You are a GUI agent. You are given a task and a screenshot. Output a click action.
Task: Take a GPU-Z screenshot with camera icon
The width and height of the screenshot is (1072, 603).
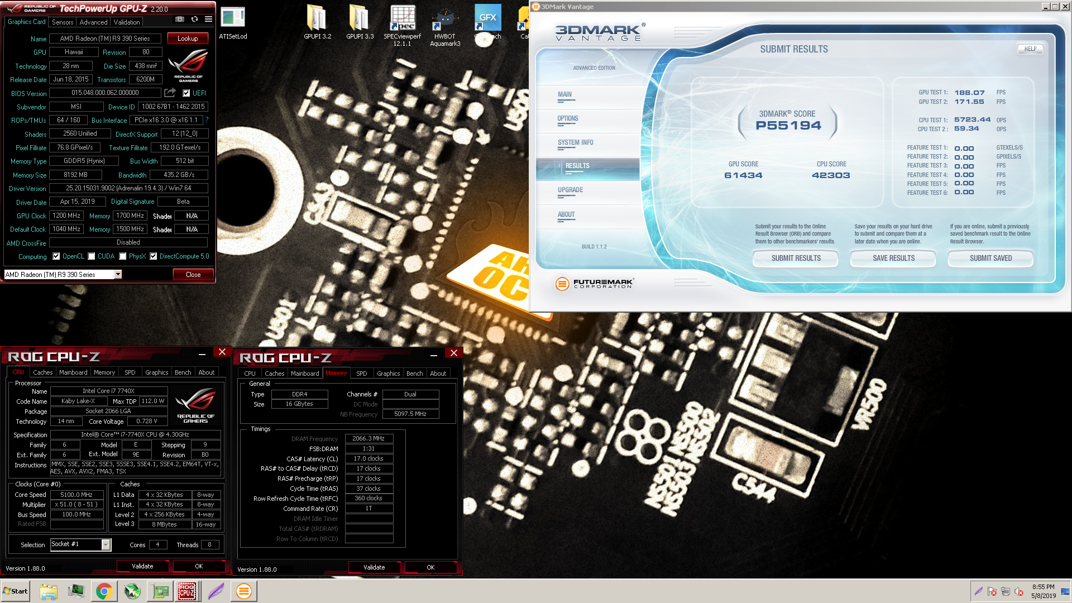[x=180, y=19]
